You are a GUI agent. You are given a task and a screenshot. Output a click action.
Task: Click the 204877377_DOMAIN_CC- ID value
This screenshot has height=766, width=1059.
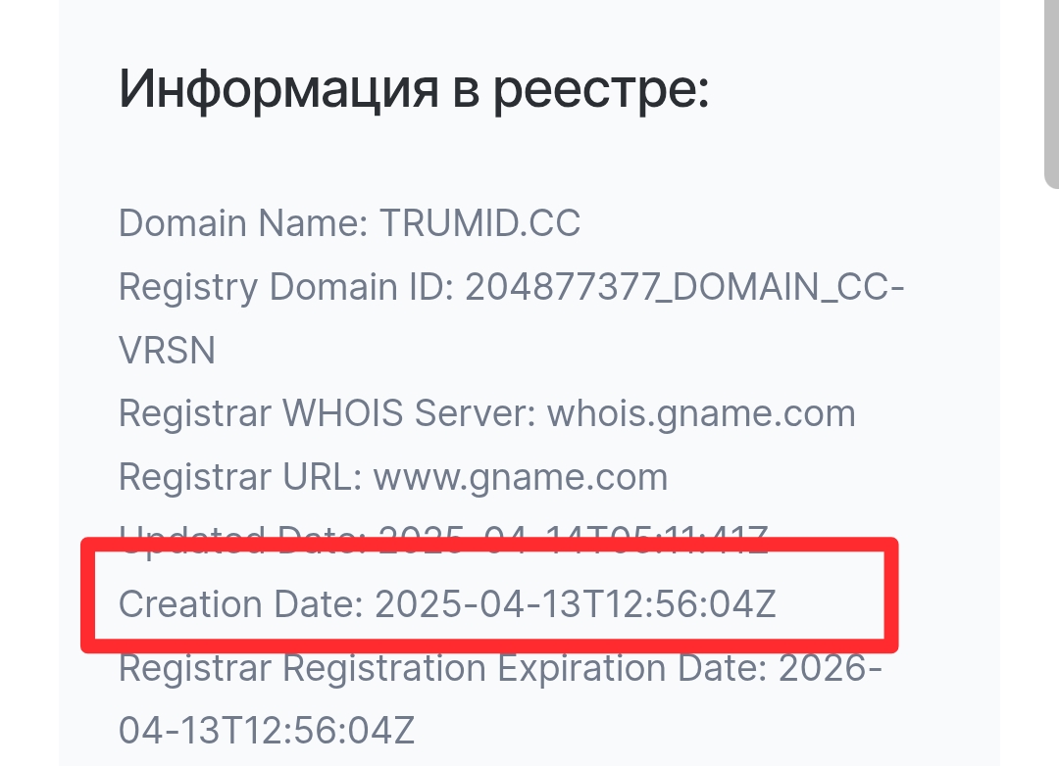[684, 287]
